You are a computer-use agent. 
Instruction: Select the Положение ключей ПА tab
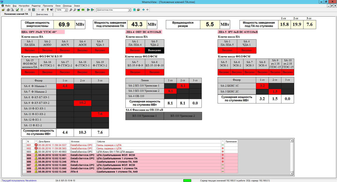tap(16, 14)
